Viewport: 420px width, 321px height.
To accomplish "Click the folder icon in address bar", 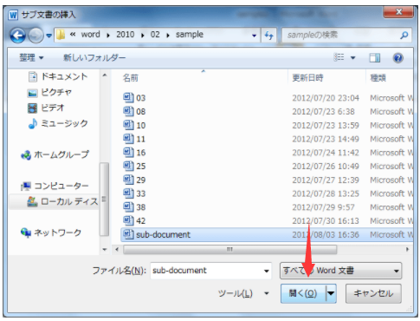I will [x=61, y=35].
